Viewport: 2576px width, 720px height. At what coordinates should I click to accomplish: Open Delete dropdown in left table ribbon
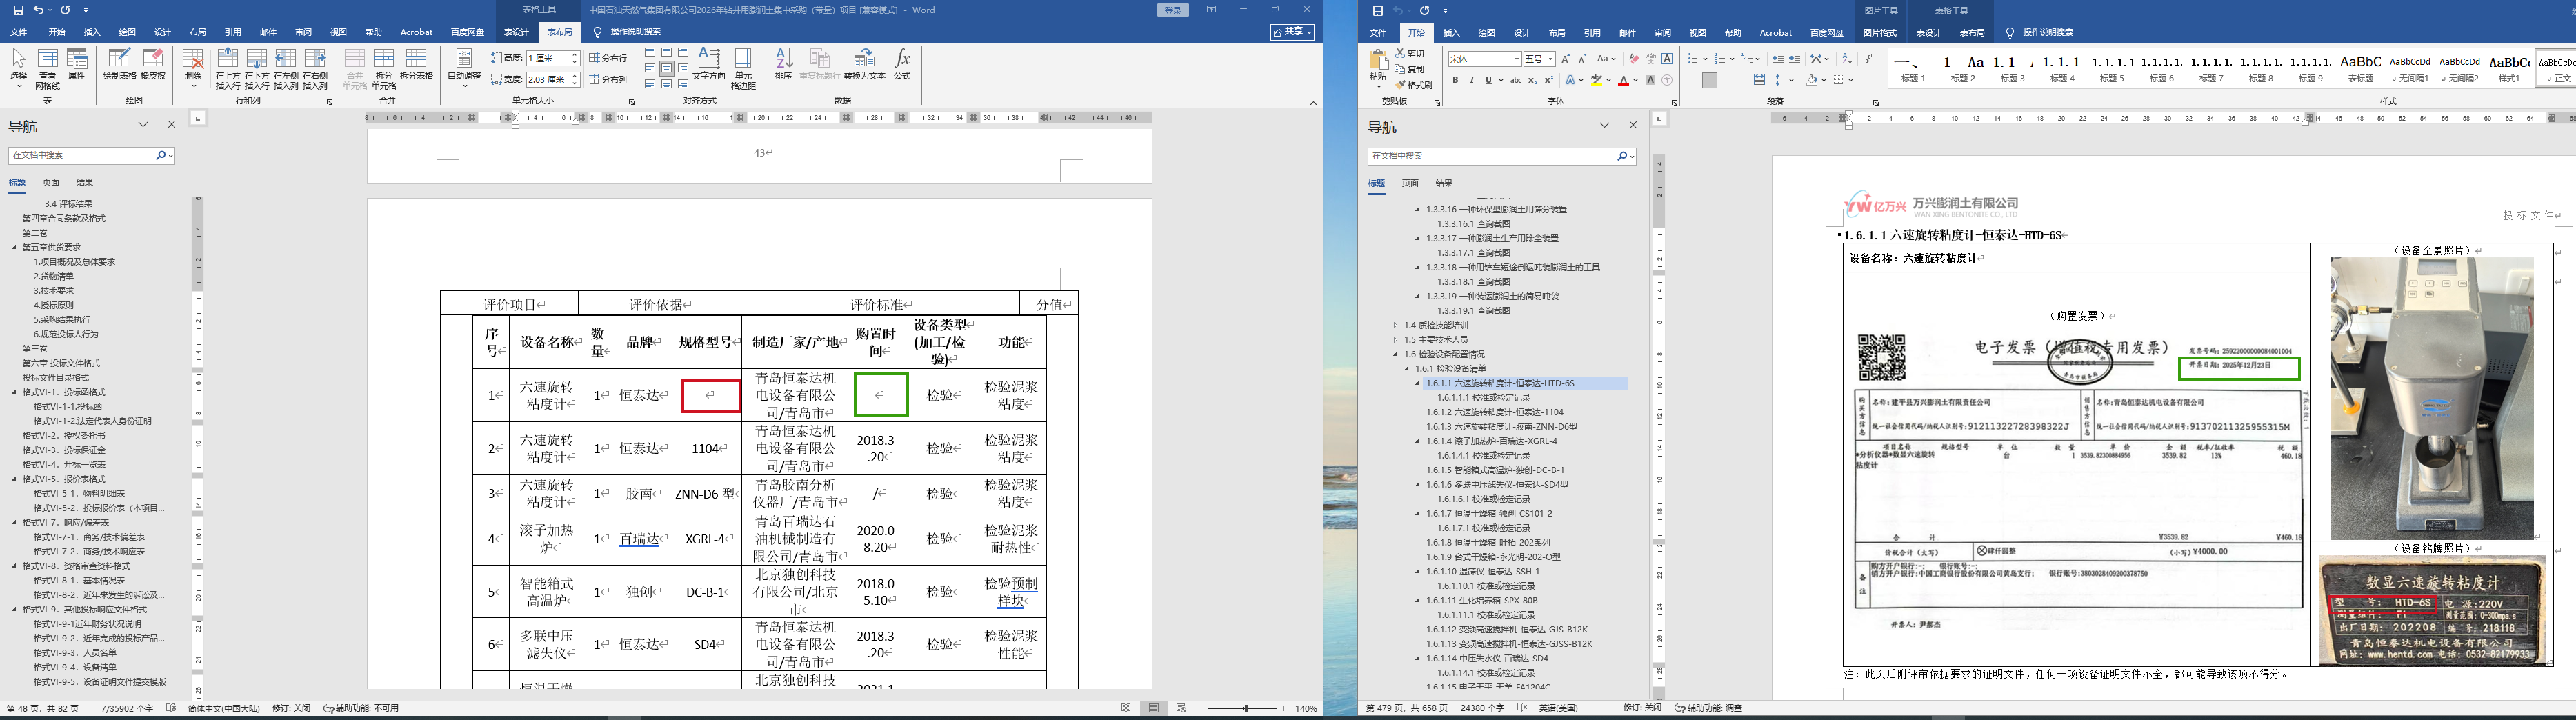[x=193, y=69]
